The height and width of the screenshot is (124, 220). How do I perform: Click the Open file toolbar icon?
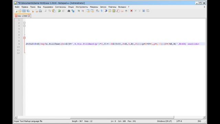coord(20,11)
